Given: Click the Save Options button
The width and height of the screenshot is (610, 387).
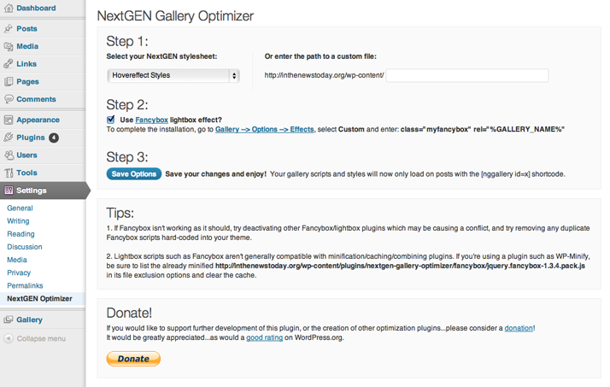Looking at the screenshot, I should click(134, 174).
